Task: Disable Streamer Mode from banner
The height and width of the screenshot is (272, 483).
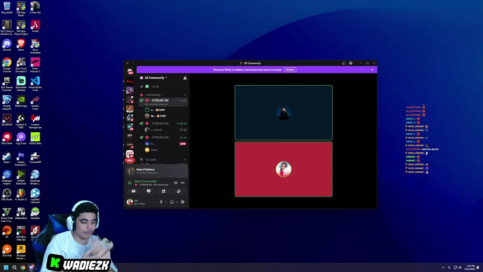Action: pos(290,70)
